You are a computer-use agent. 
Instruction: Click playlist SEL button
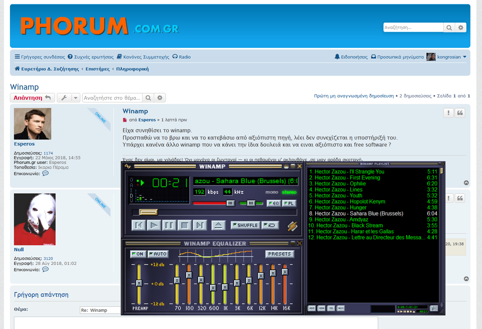click(331, 308)
